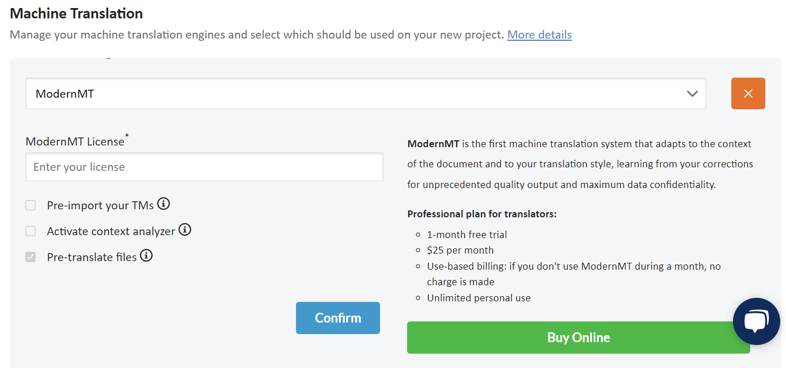Open the More details link
The image size is (786, 368).
[x=540, y=34]
